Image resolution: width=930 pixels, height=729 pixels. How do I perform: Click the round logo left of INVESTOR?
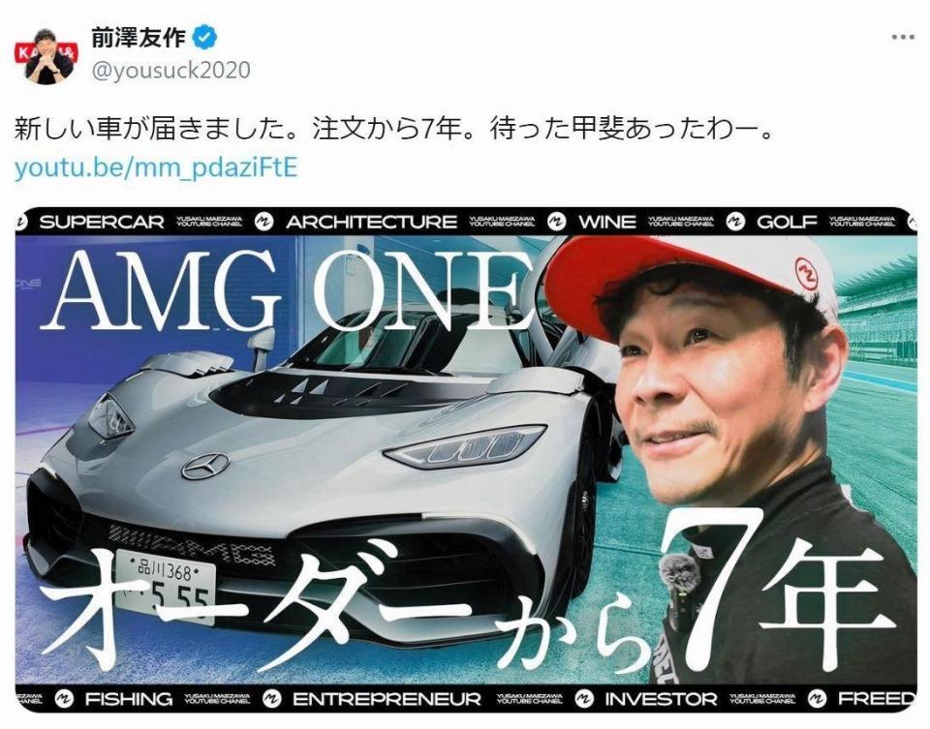(x=583, y=699)
